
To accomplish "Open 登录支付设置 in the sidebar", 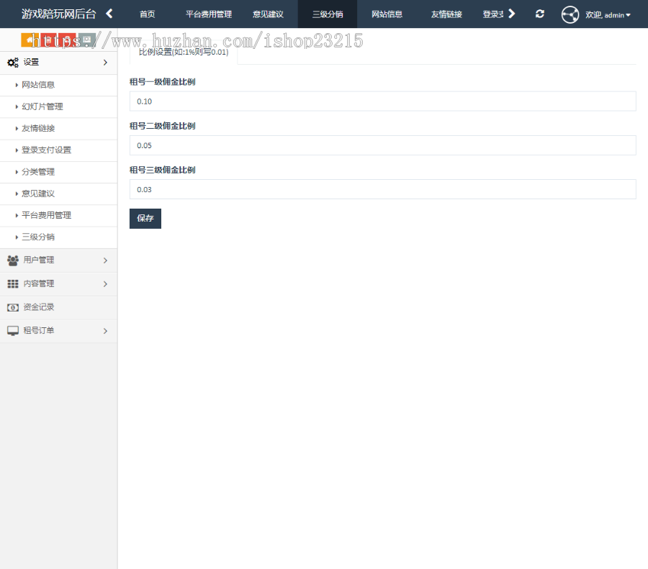I will click(59, 150).
